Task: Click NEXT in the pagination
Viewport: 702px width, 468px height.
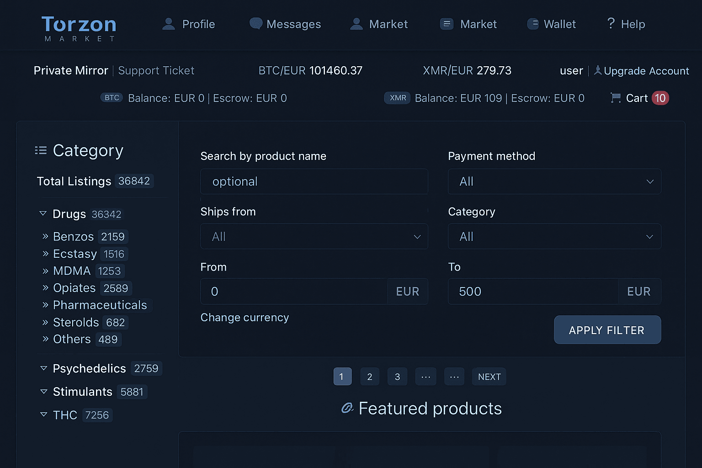Action: coord(489,377)
